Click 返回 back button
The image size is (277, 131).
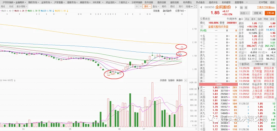[x=272, y=2]
